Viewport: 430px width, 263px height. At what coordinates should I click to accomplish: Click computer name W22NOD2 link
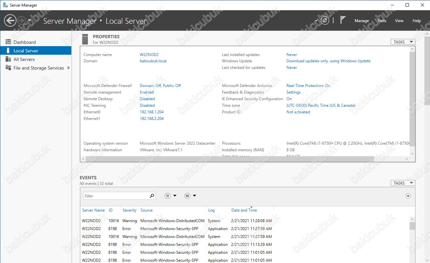click(x=149, y=55)
